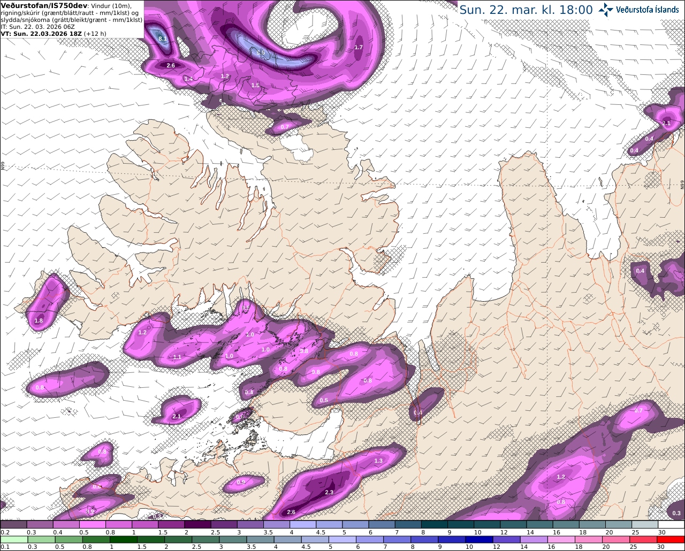Click the Veðurstofa Íslands name text
Viewport: 685px width, 551px height.
coord(648,9)
